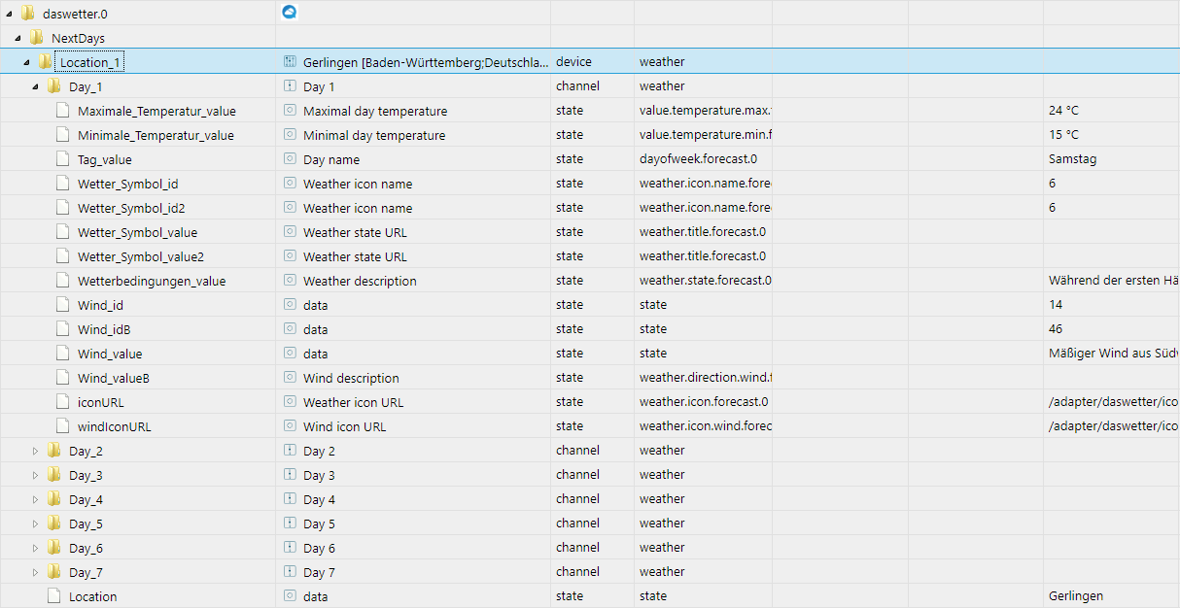This screenshot has width=1180, height=608.
Task: Select the Tag_value state row
Action: (105, 159)
